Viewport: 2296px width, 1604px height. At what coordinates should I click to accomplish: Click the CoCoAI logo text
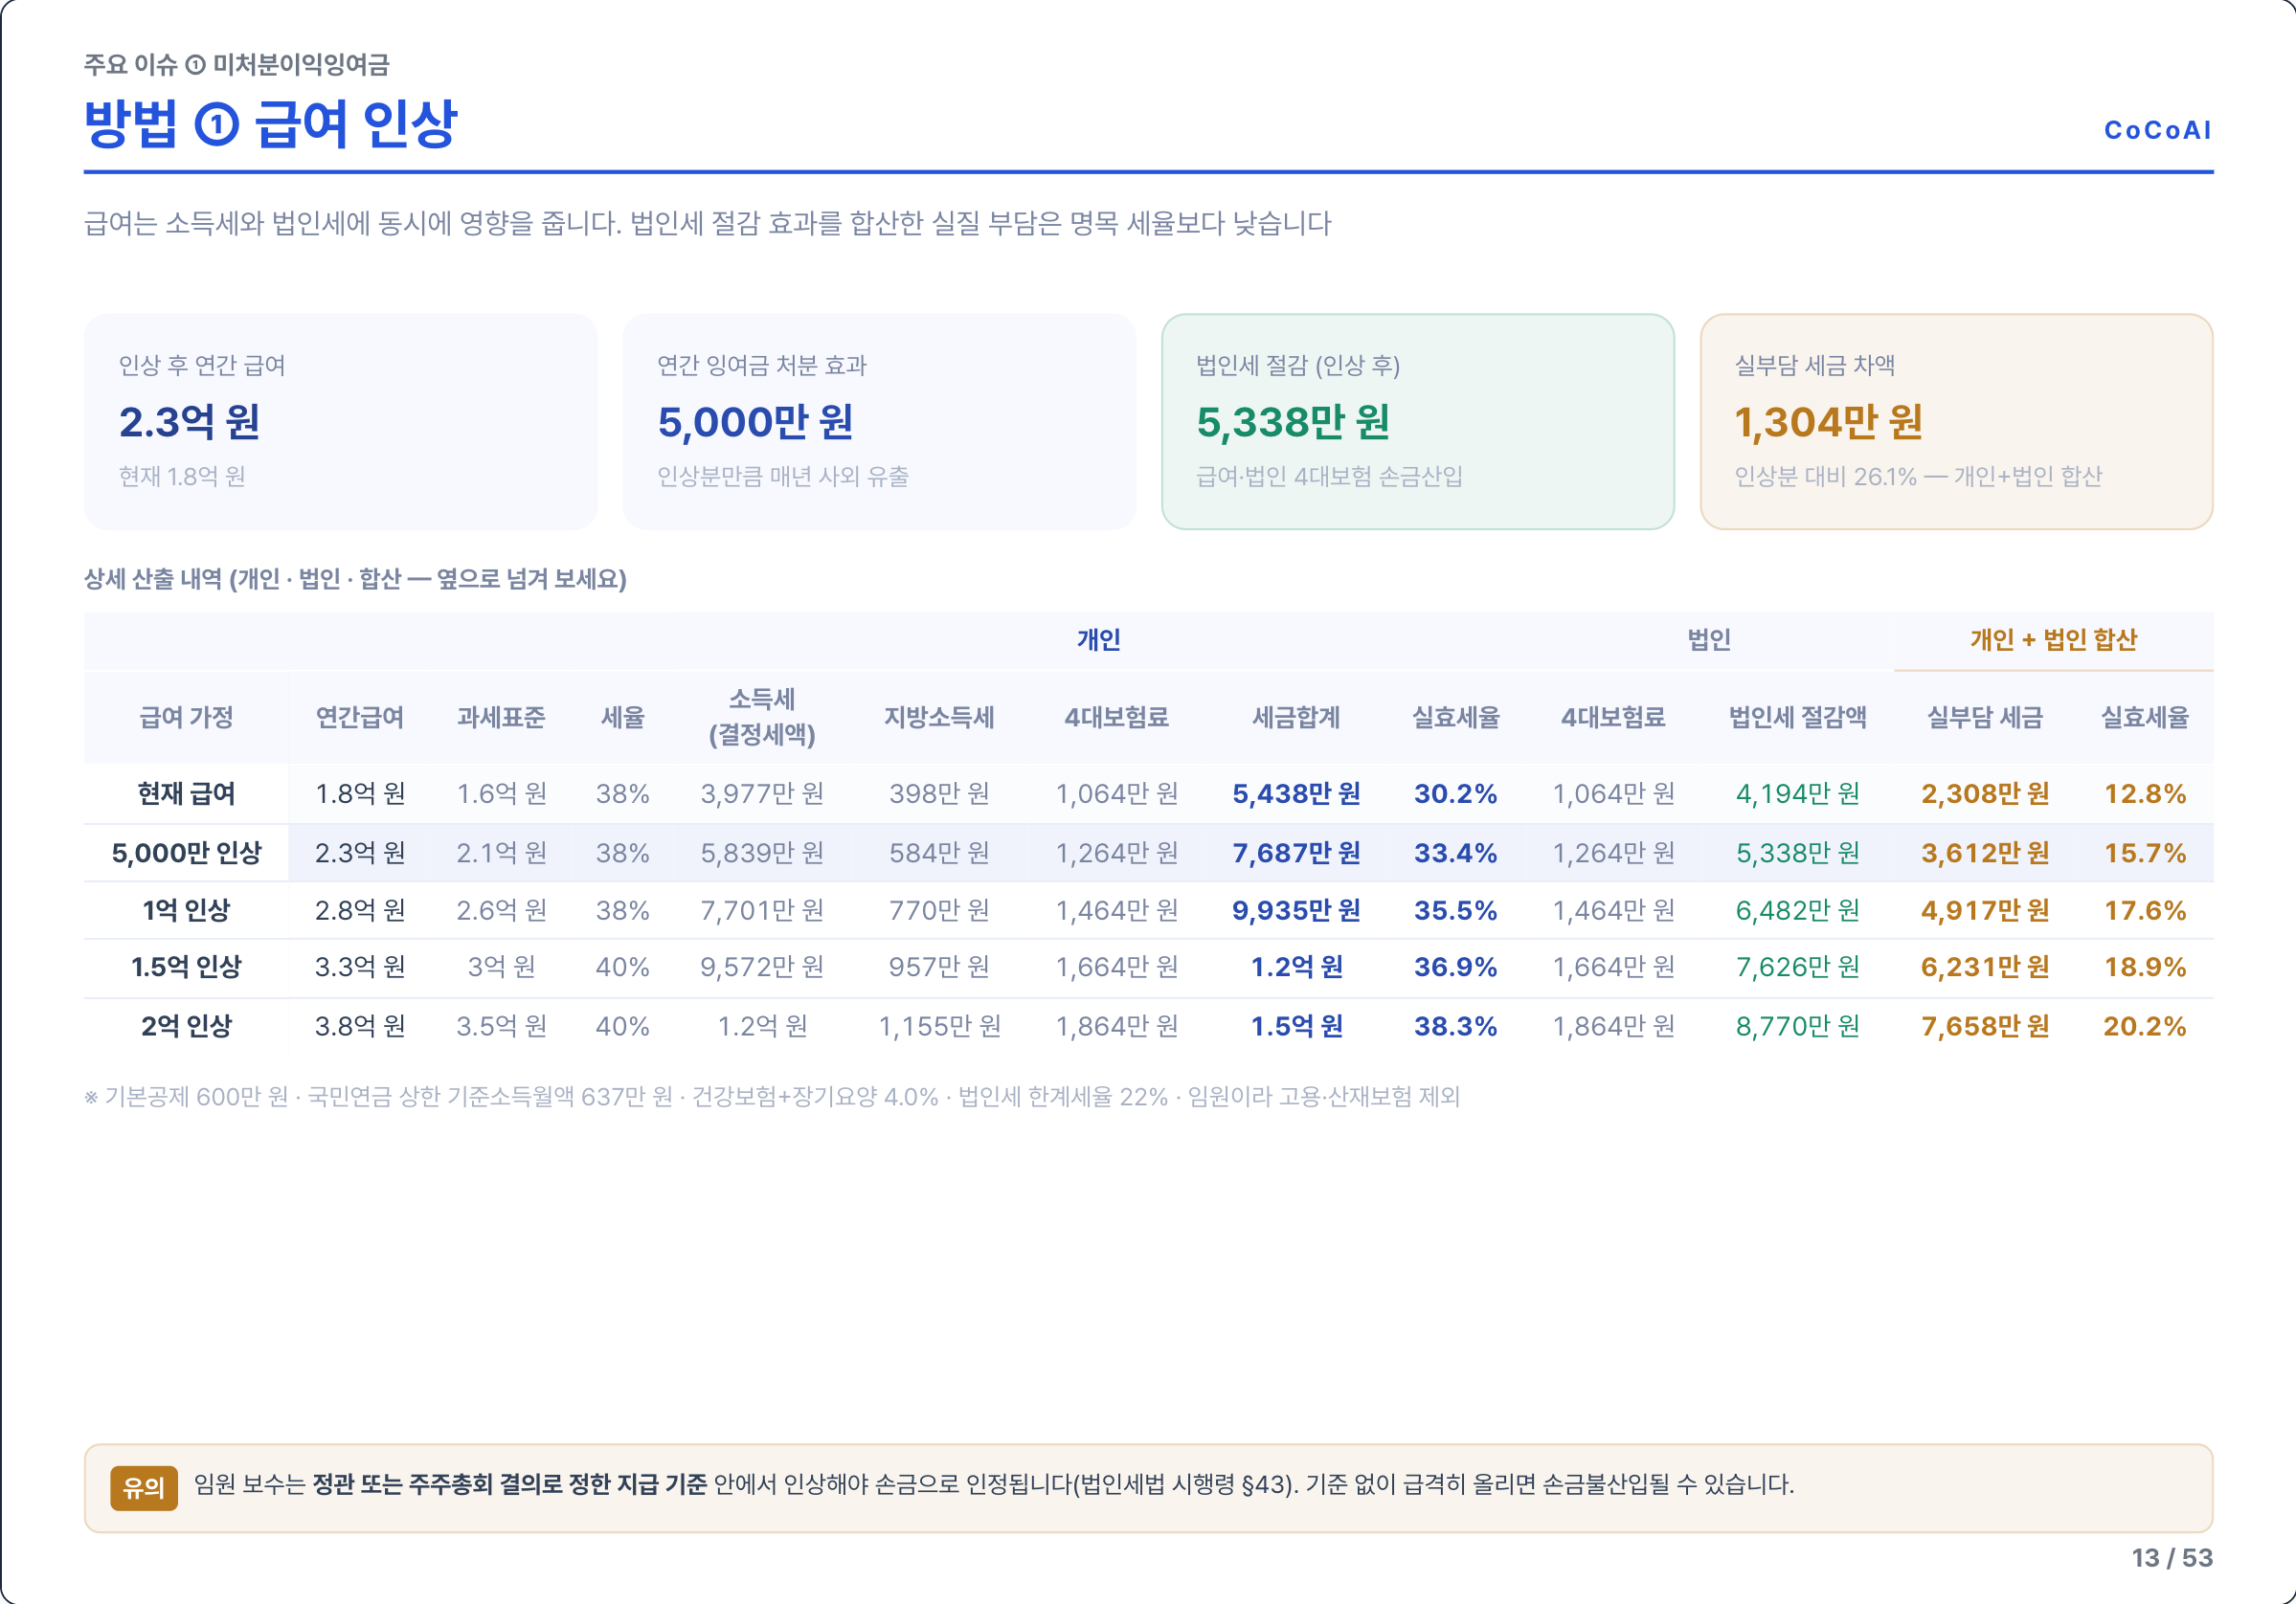pyautogui.click(x=2157, y=130)
